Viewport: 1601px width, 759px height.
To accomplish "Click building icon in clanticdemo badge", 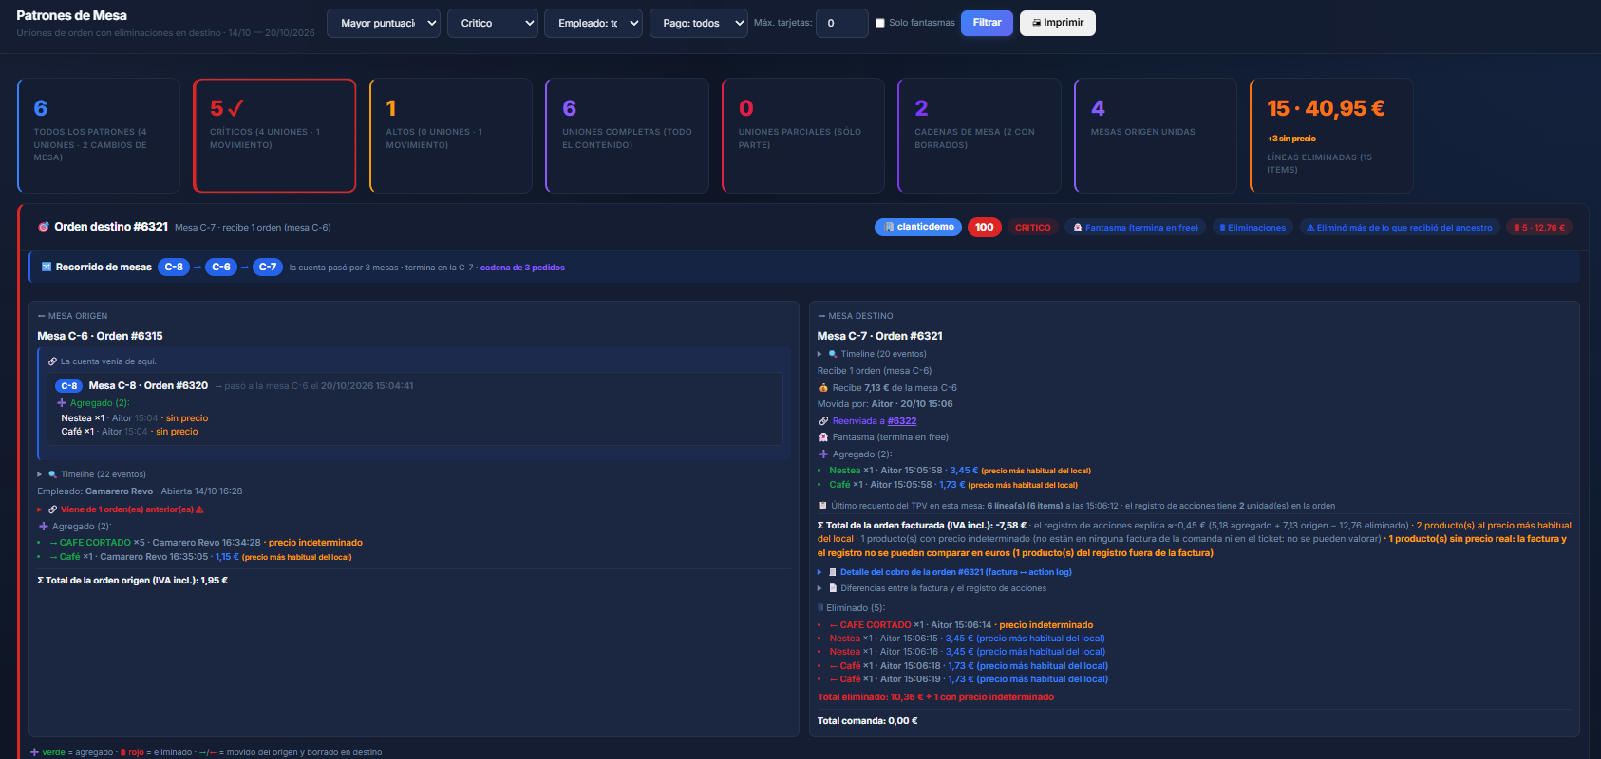I will click(889, 227).
